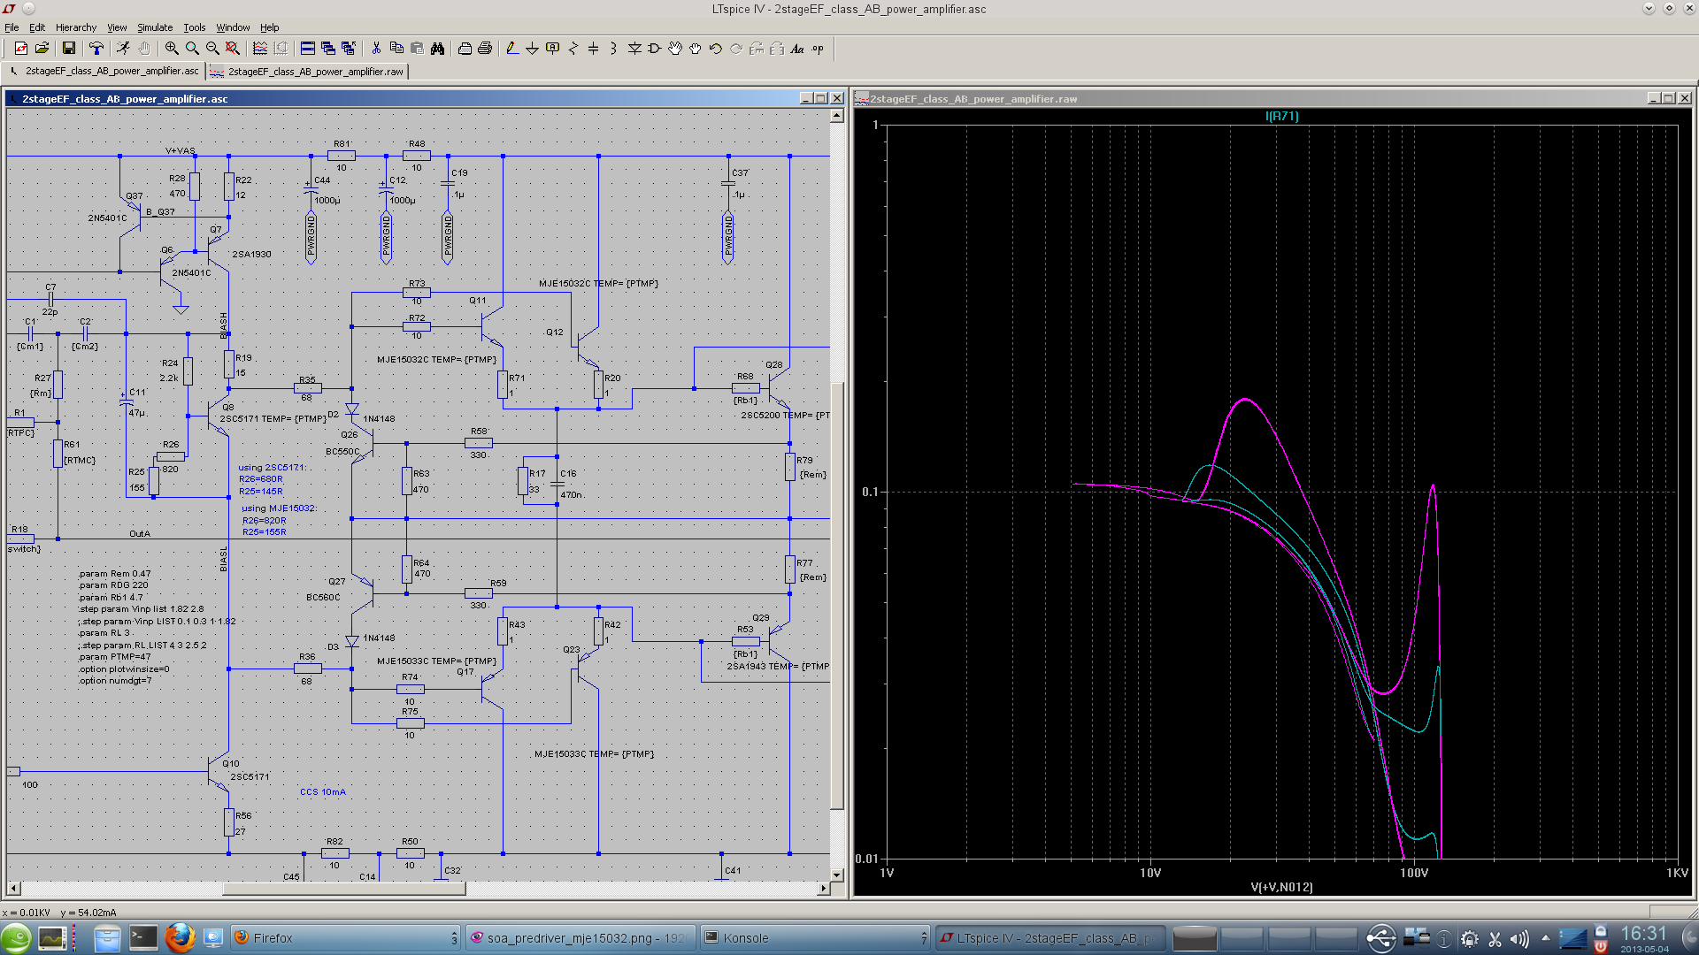The width and height of the screenshot is (1699, 955).
Task: Open the Control Panel hammer icon
Action: [96, 49]
